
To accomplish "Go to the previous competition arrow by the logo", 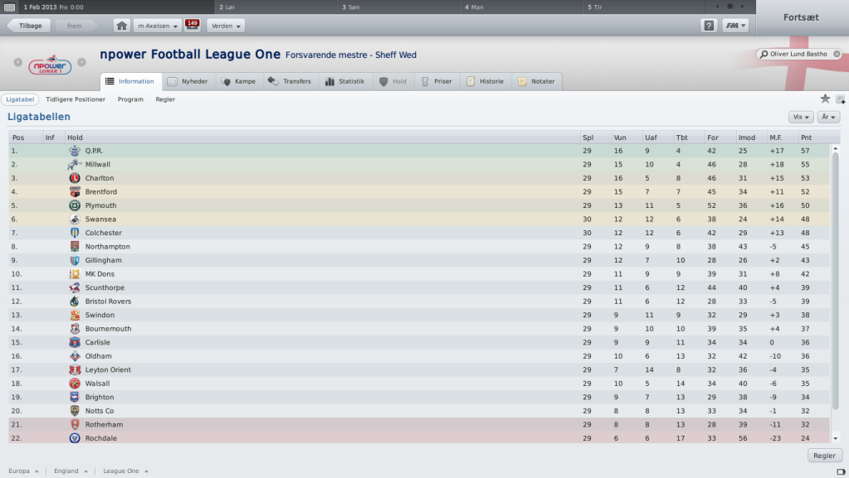I will point(18,62).
